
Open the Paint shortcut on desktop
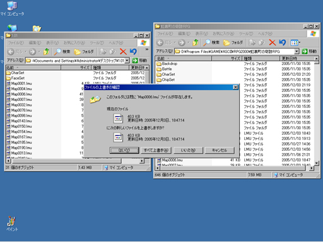pyautogui.click(x=11, y=224)
